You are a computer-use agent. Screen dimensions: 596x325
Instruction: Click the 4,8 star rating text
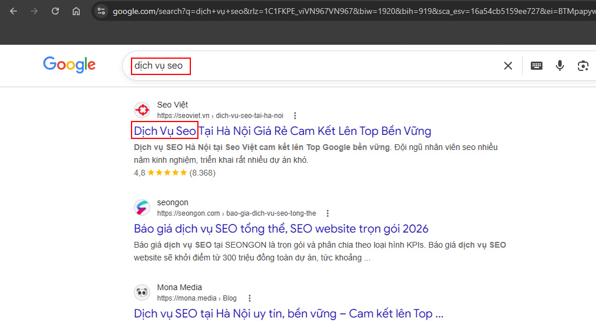pyautogui.click(x=175, y=173)
